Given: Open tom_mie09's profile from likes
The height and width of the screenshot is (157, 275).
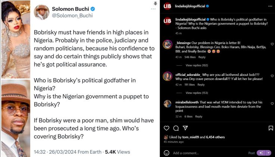Looking at the screenshot, I should [194, 137].
